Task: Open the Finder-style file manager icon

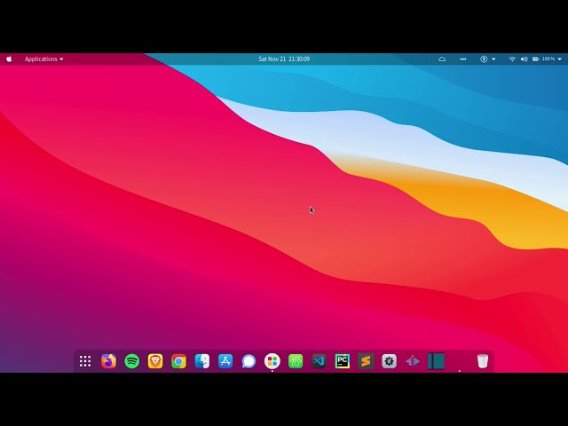Action: point(202,361)
